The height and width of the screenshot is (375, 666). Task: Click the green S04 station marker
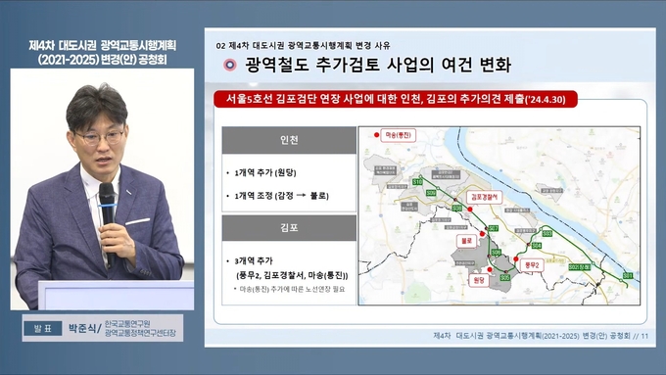(537, 246)
